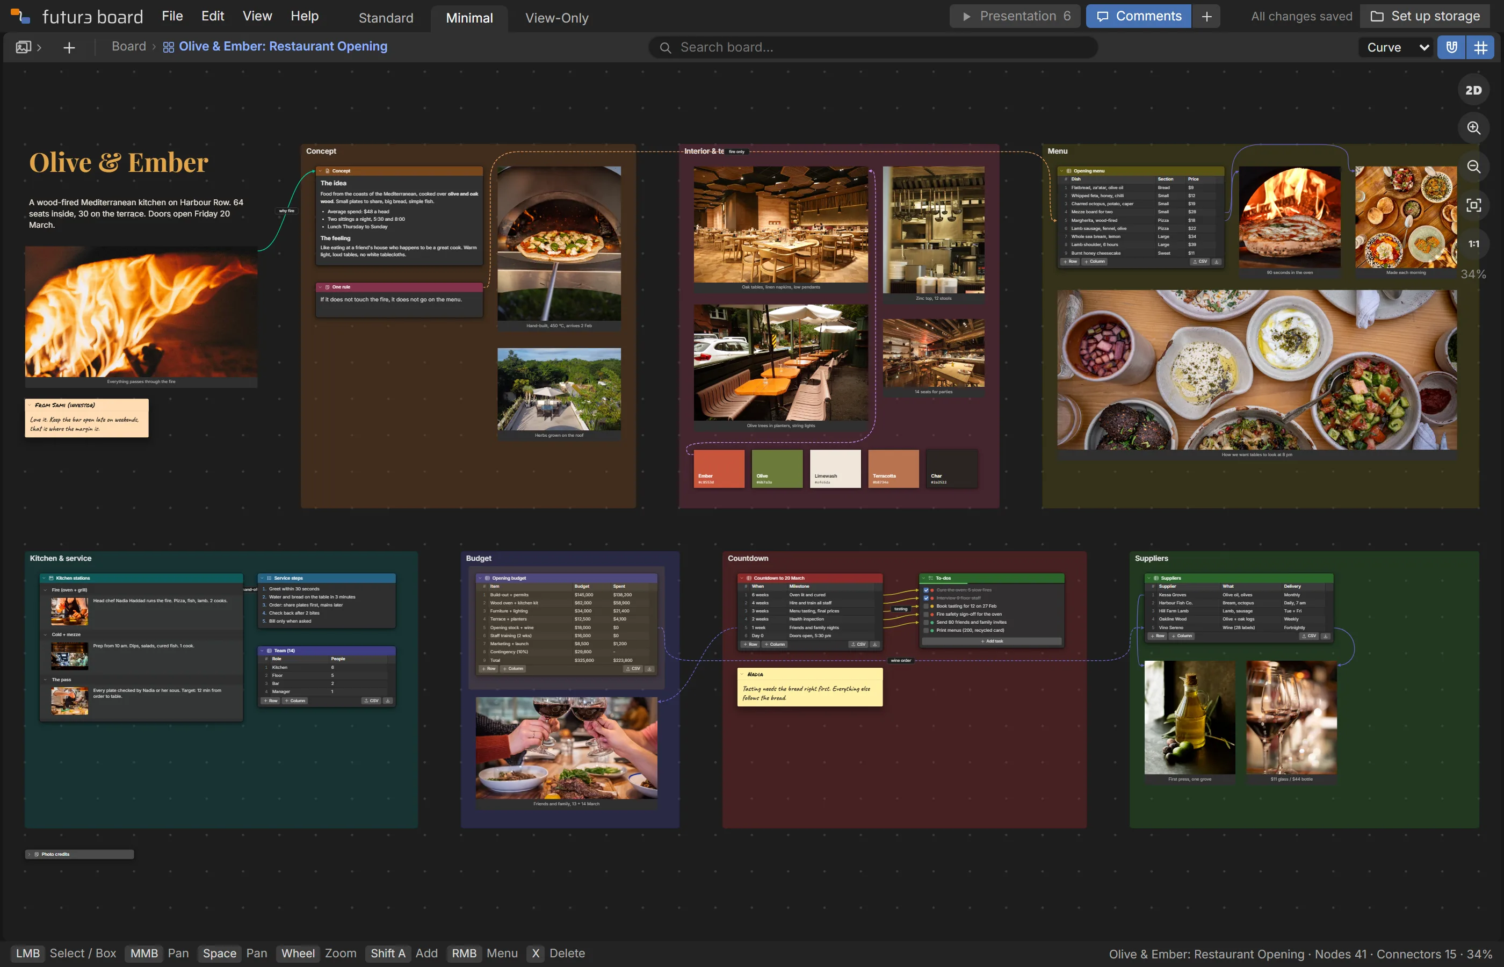Viewport: 1504px width, 967px height.
Task: Open the File menu
Action: coord(172,16)
